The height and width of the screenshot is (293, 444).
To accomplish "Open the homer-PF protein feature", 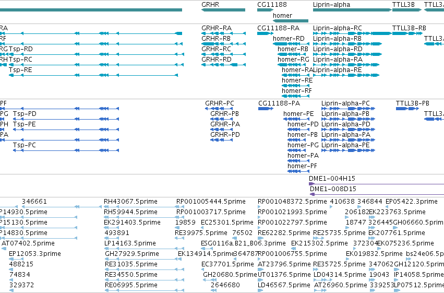I will [302, 166].
